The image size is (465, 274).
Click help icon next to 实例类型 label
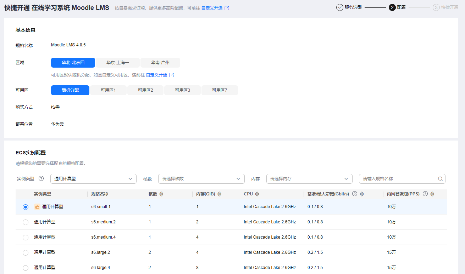pyautogui.click(x=41, y=179)
